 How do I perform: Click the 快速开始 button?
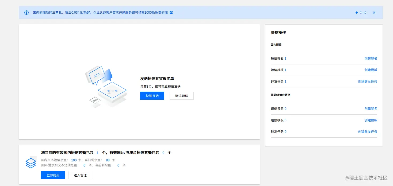click(x=152, y=96)
